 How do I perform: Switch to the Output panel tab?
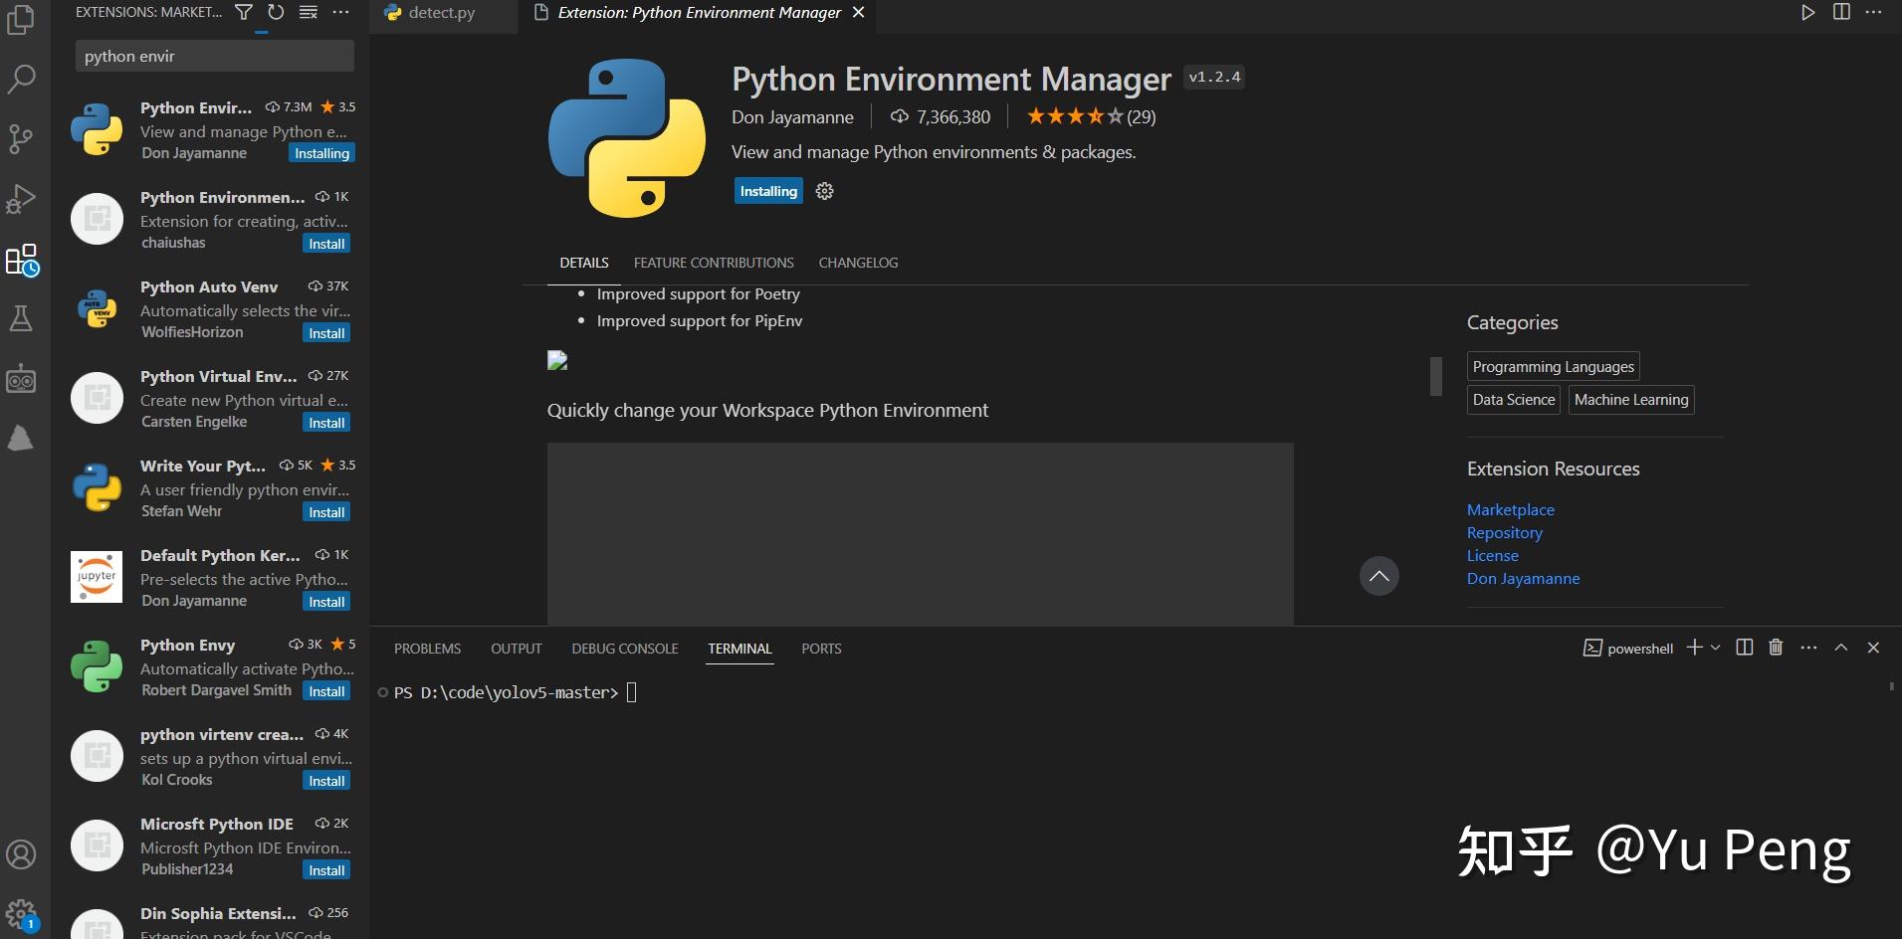pos(516,649)
